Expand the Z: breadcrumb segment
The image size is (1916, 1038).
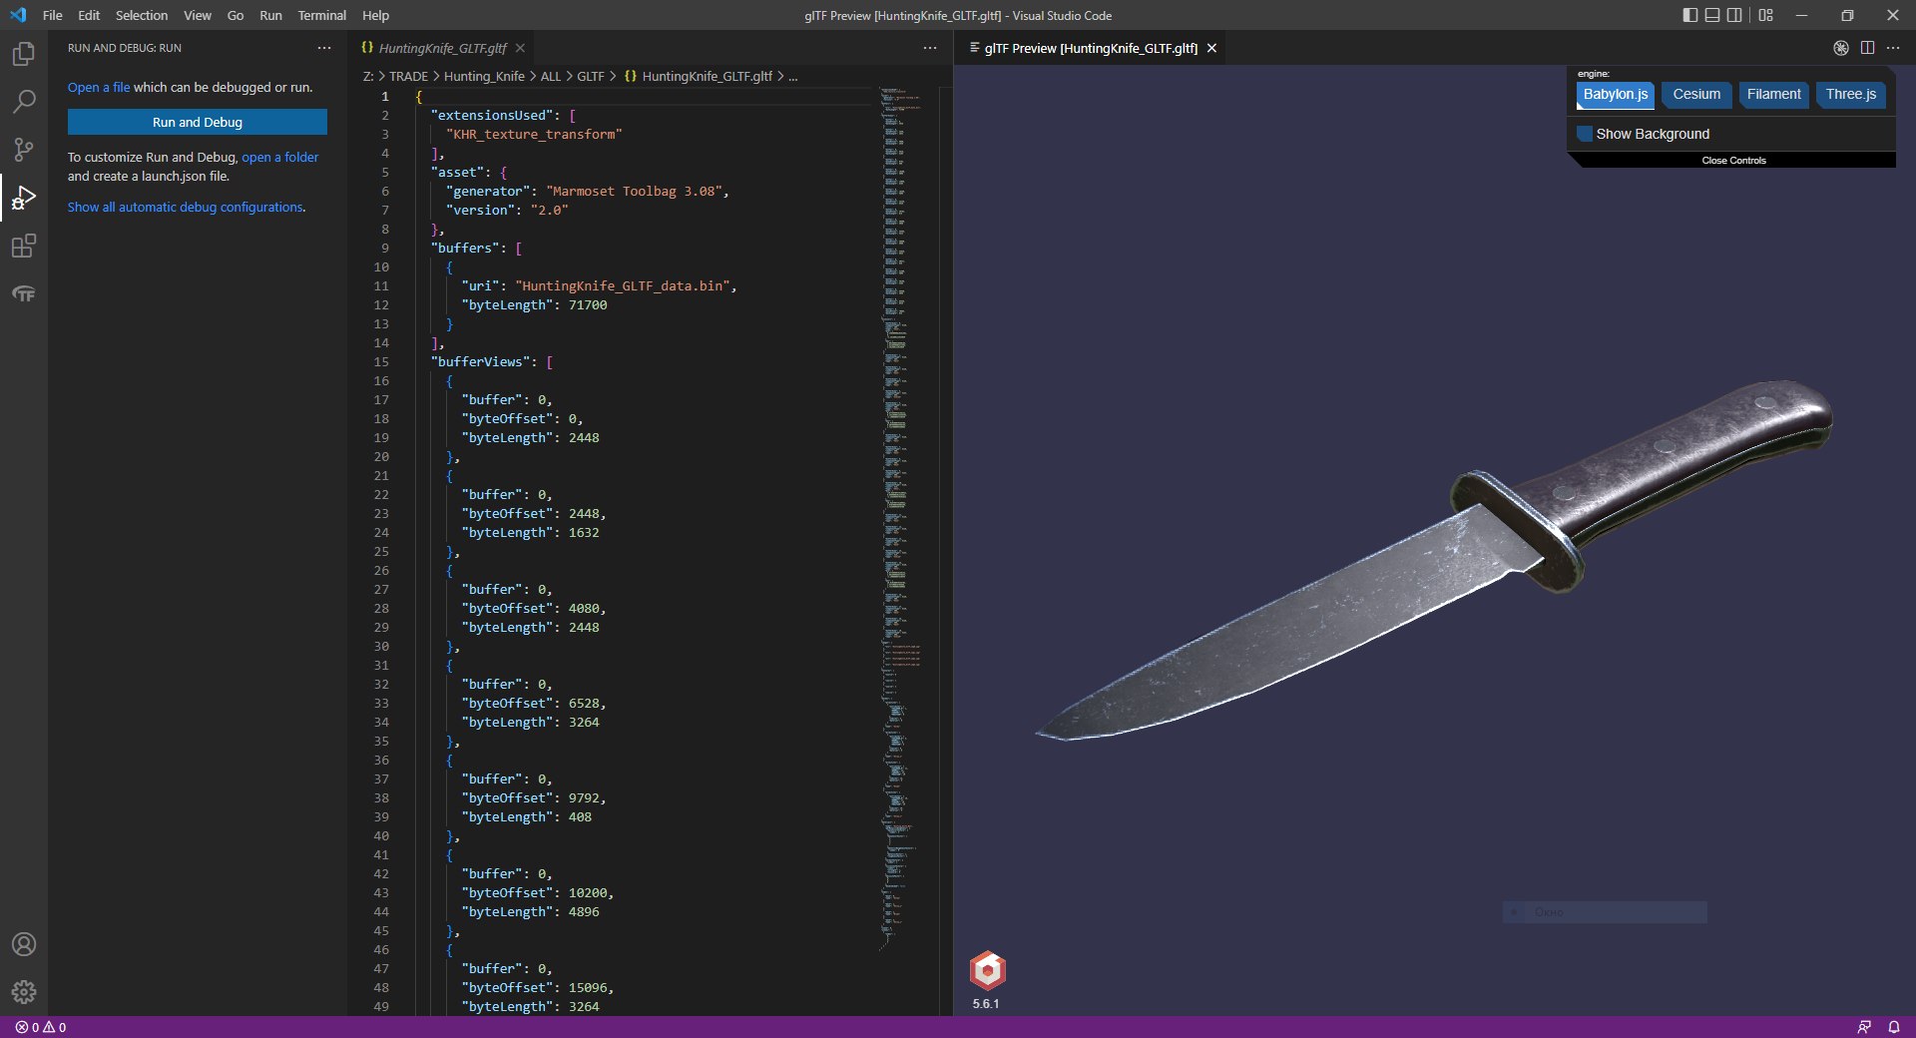click(x=368, y=76)
